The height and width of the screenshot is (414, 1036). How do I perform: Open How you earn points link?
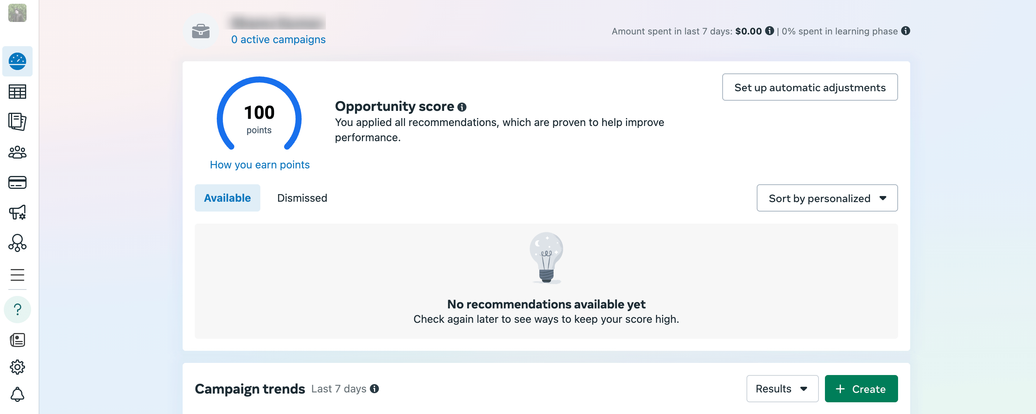(x=260, y=164)
